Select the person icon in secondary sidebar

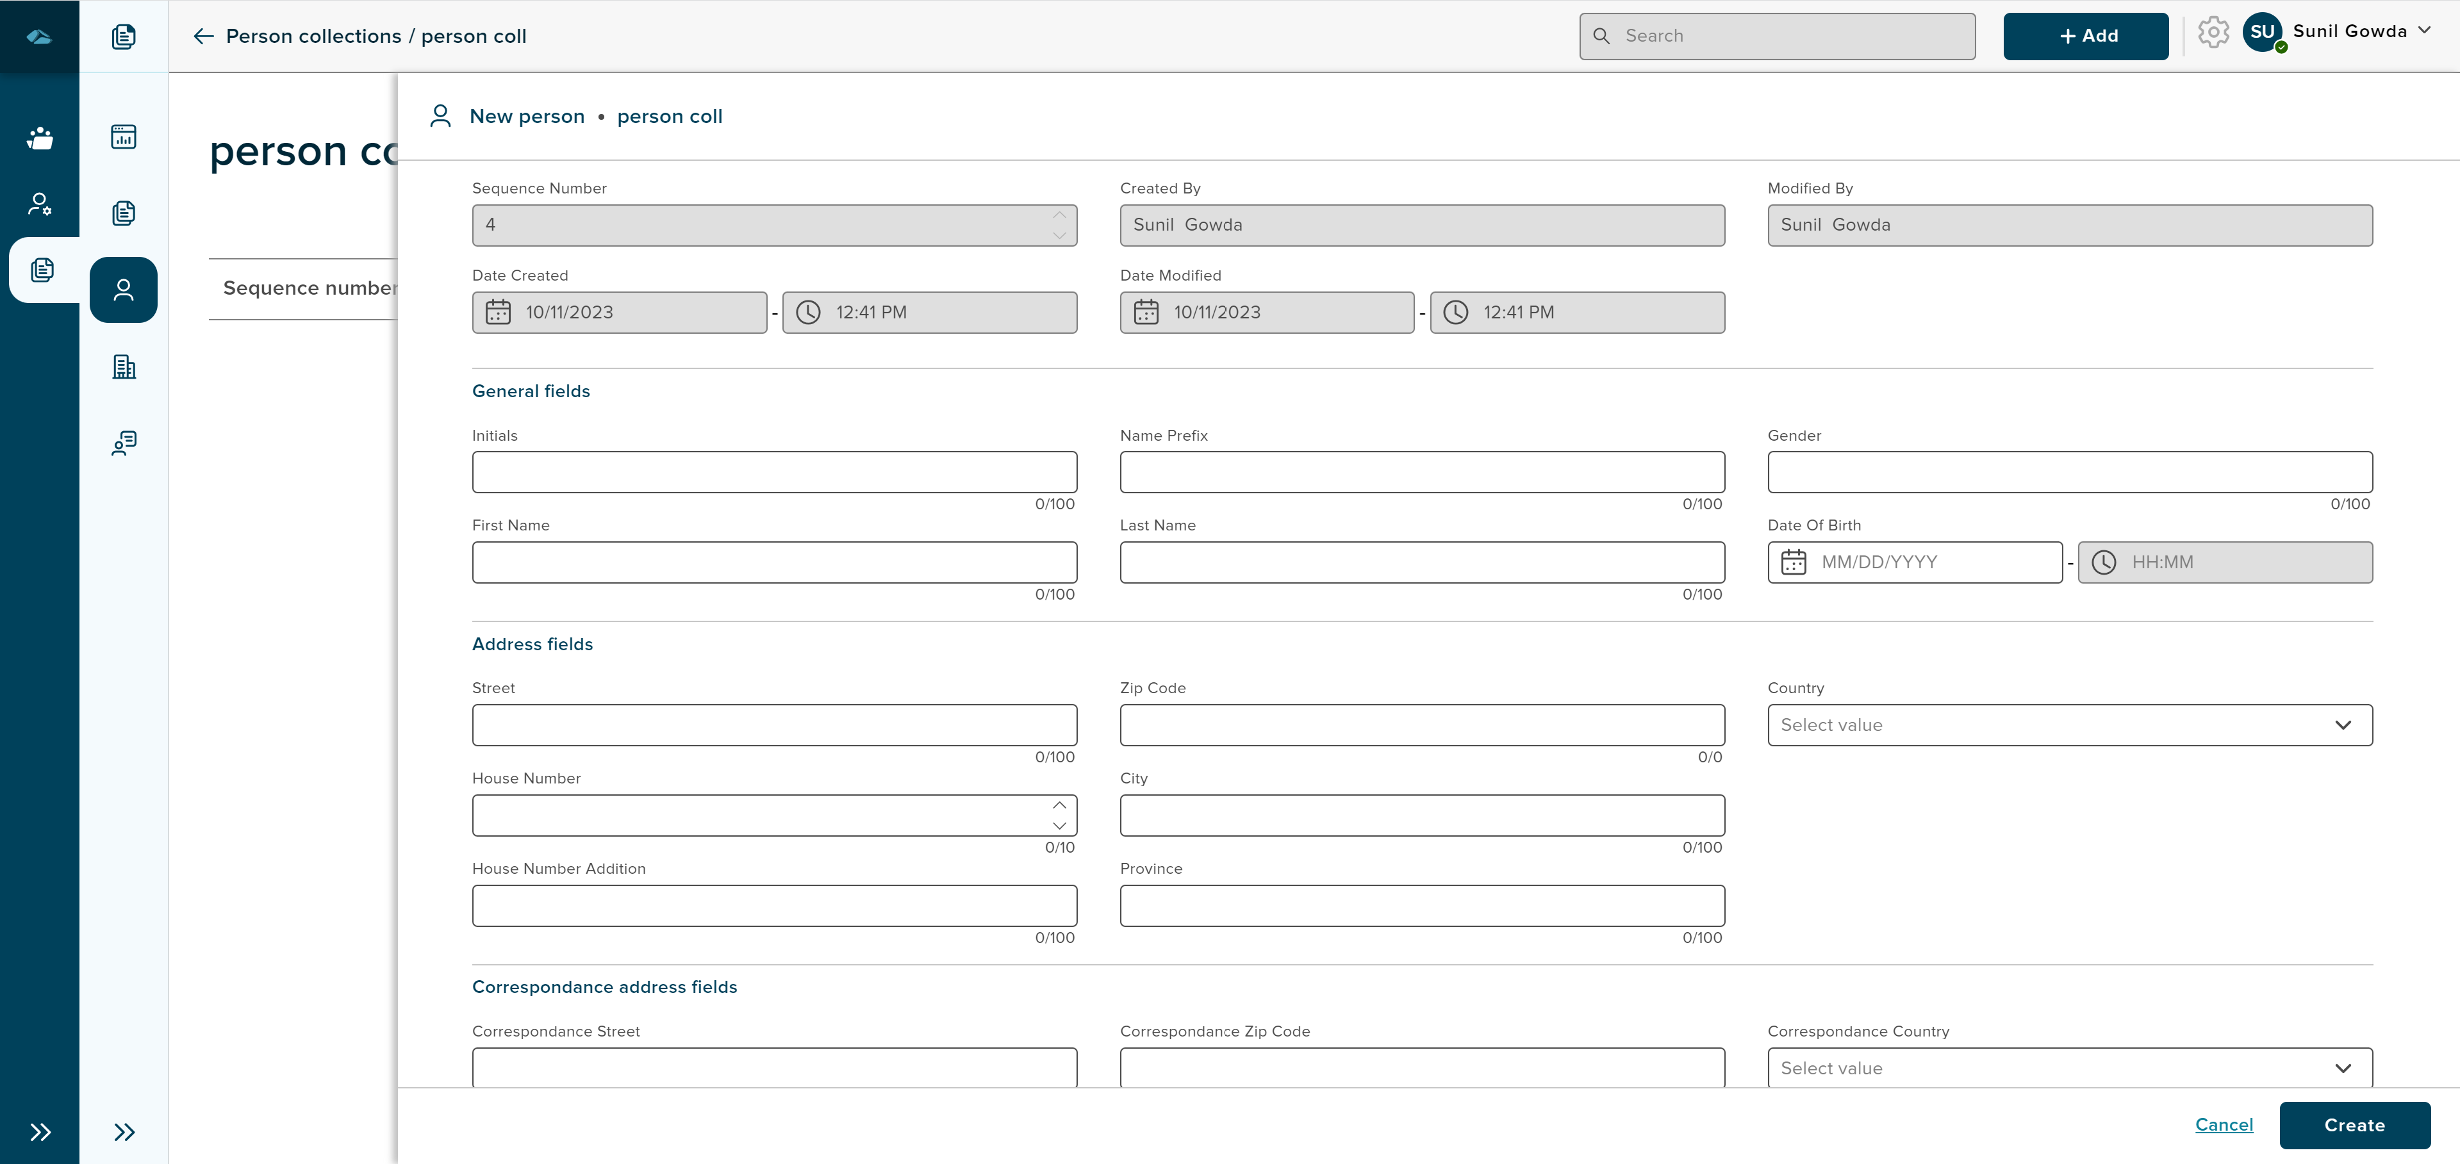[124, 290]
